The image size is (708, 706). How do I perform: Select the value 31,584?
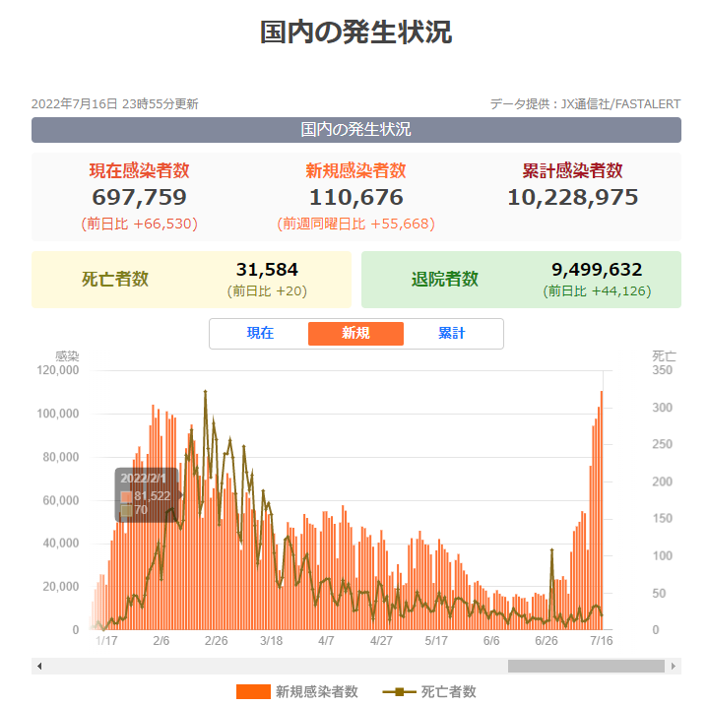pyautogui.click(x=267, y=270)
